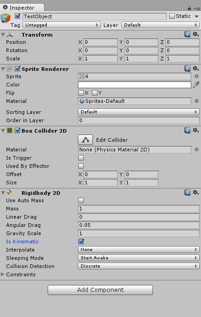201x317 pixels.
Task: Open Sprite Renderer help reference icon
Action: 187,69
